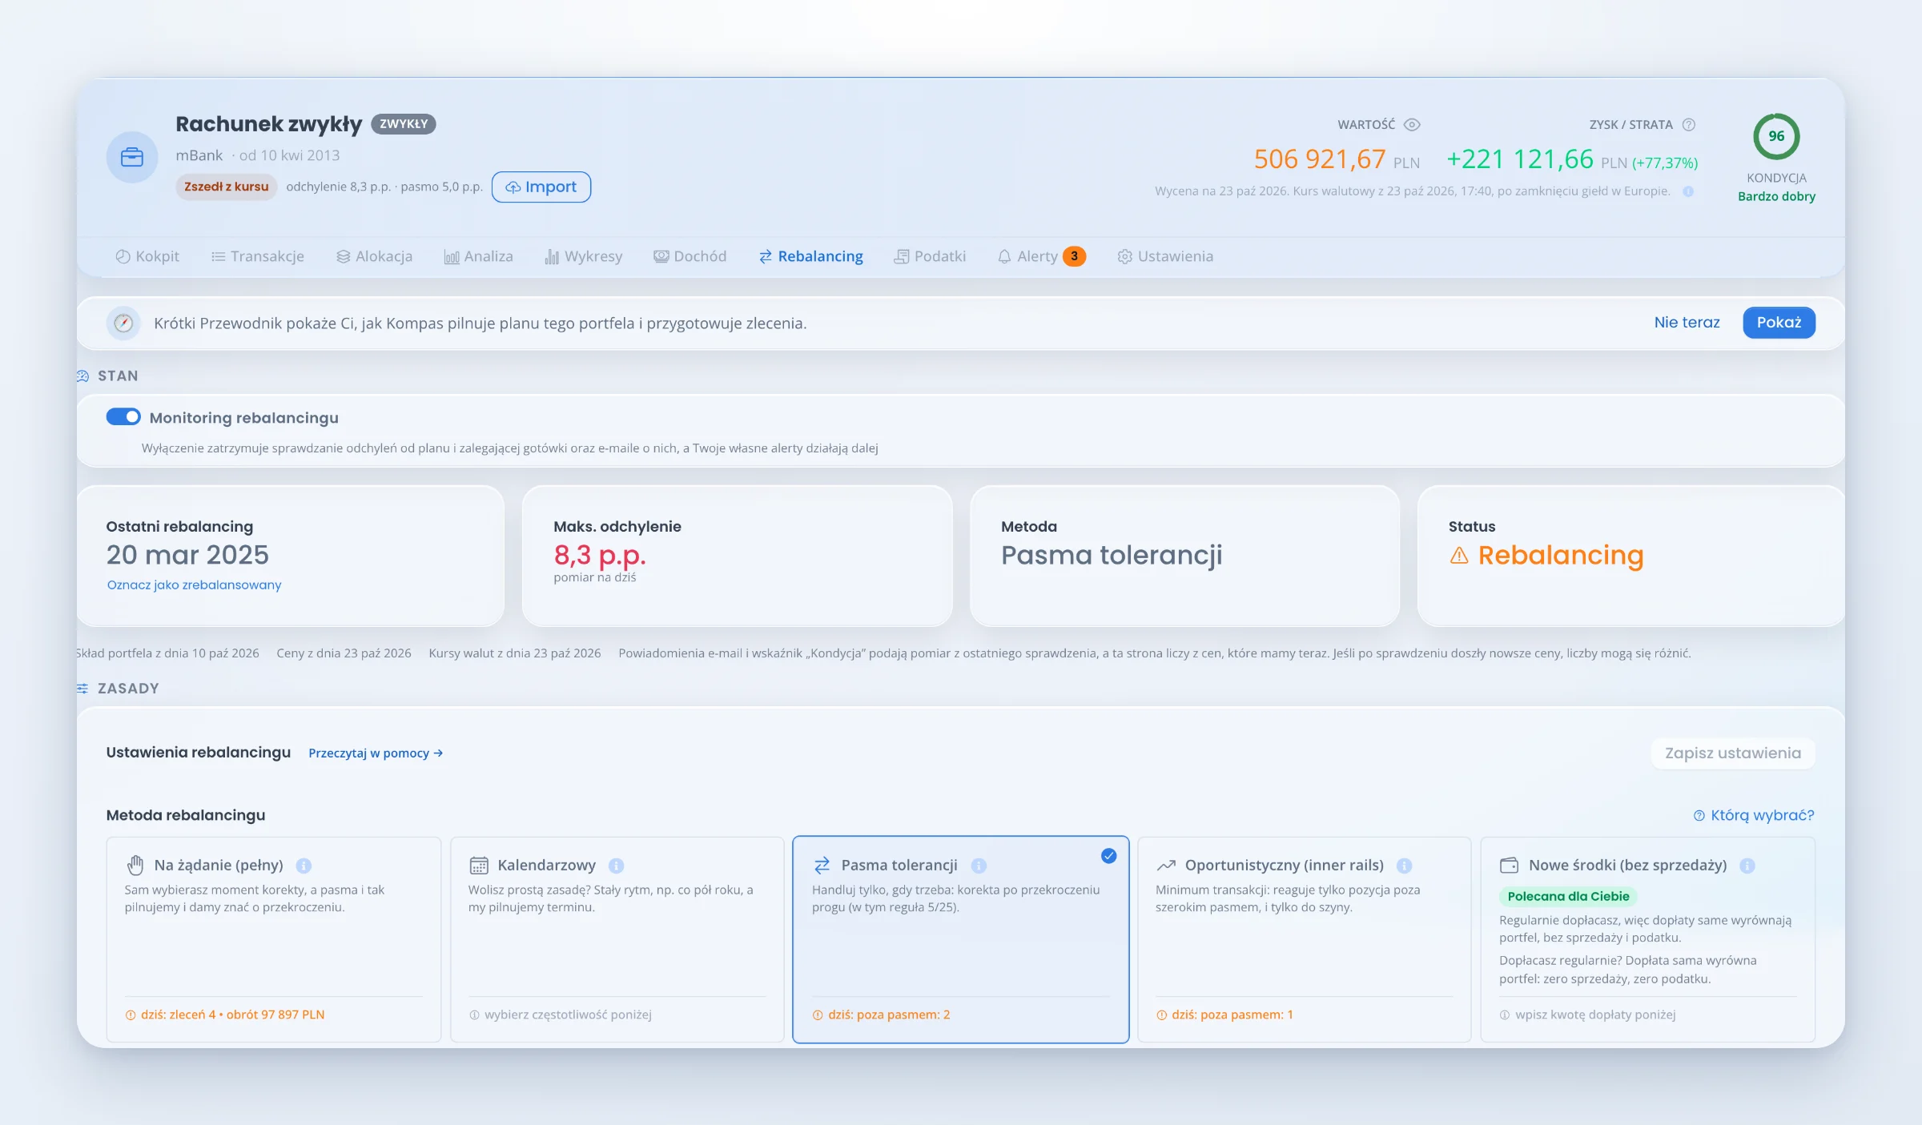Image resolution: width=1922 pixels, height=1125 pixels.
Task: Toggle value visibility eye icon next to WARTOŚĆ
Action: coord(1413,125)
